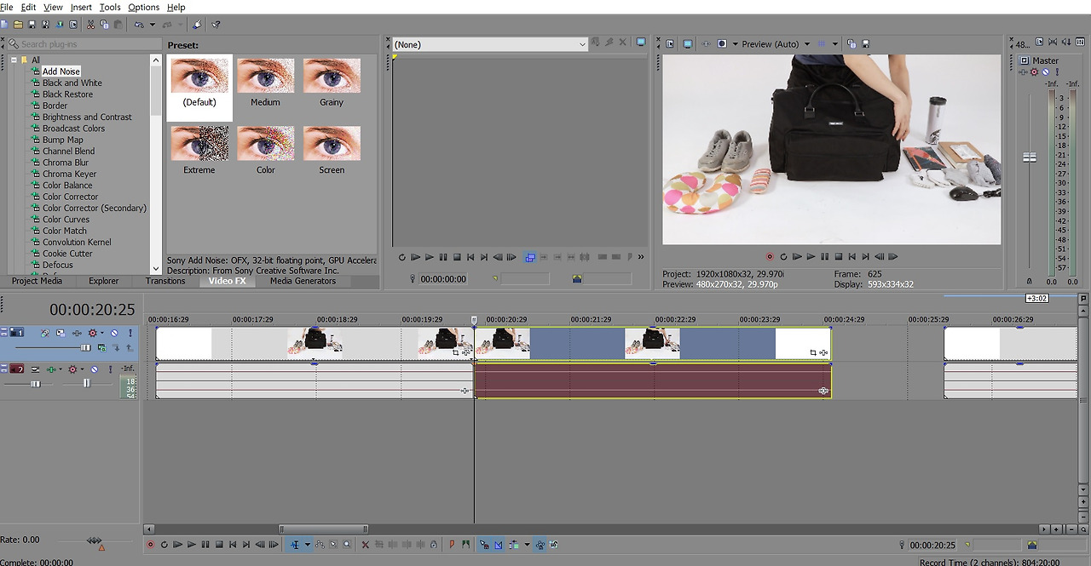Open the edit tool dropdown arrow
This screenshot has width=1091, height=566.
pyautogui.click(x=308, y=545)
